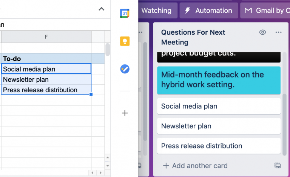Click the scroll down arrow in spreadsheet
The image size is (290, 177).
point(108,165)
